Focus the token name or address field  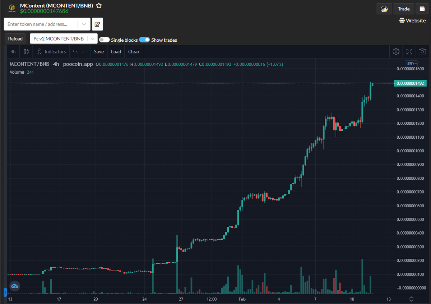coord(41,24)
